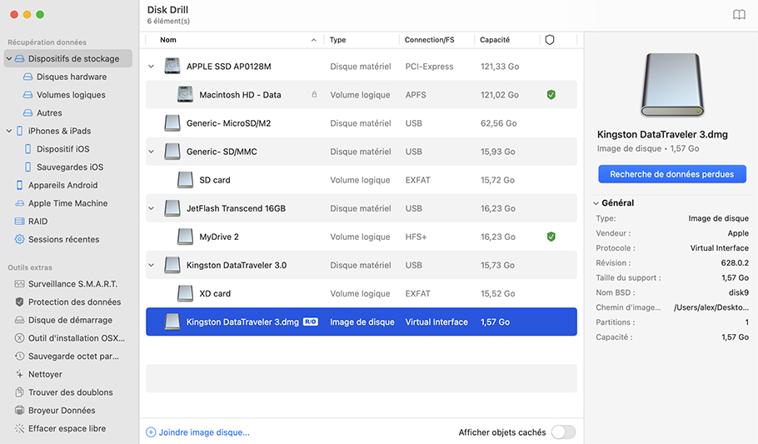The height and width of the screenshot is (444, 758).
Task: Toggle Afficher objets cachés switch
Action: [x=563, y=432]
